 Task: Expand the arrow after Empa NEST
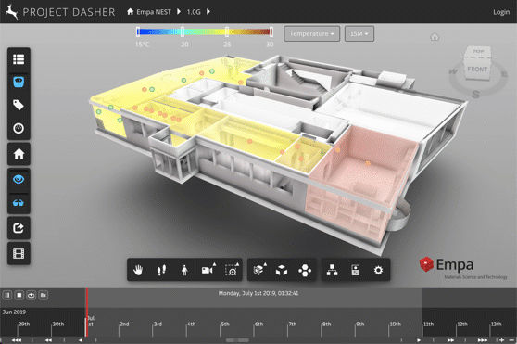pyautogui.click(x=179, y=11)
